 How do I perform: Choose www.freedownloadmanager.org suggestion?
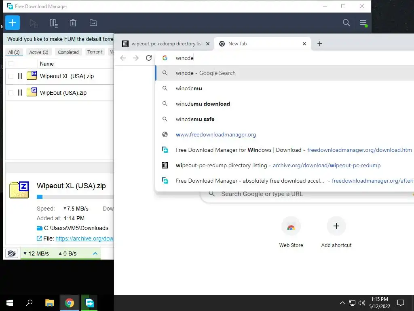point(285,134)
